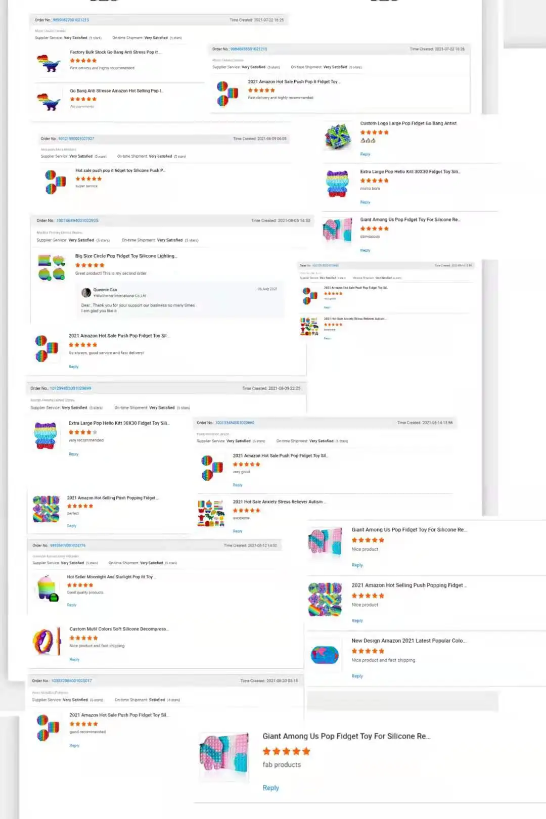Open the Big Size Circle Pop Fidget thumbnail

click(x=51, y=267)
